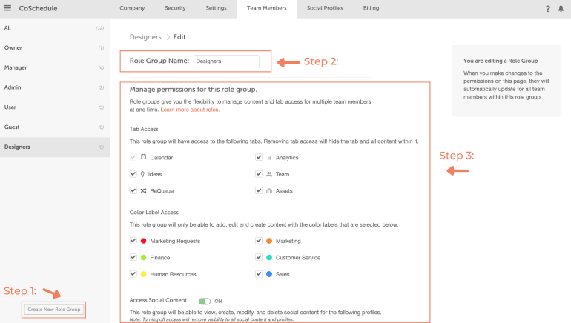Image resolution: width=571 pixels, height=323 pixels.
Task: Click the Ideas lightbulb icon
Action: [x=143, y=174]
